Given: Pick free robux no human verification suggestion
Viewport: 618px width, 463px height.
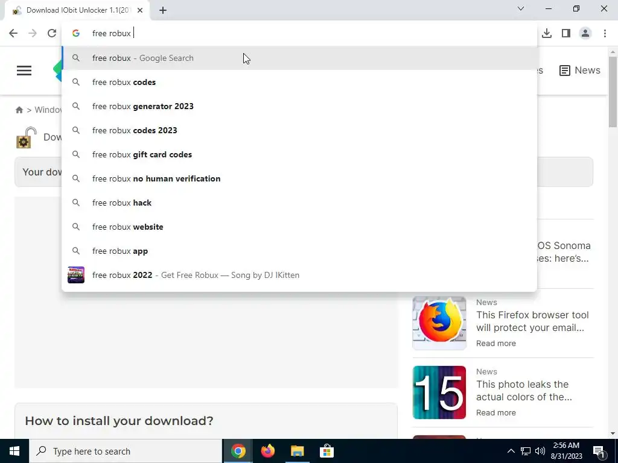Looking at the screenshot, I should [x=299, y=178].
